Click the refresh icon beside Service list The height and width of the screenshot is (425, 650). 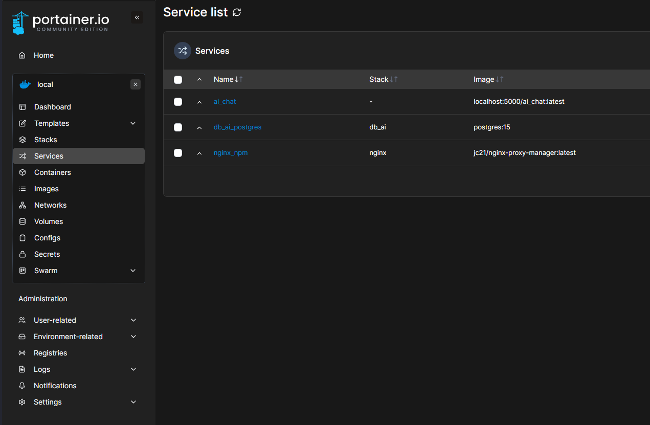(x=237, y=12)
